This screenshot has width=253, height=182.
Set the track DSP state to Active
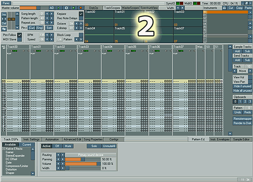coord(46,146)
